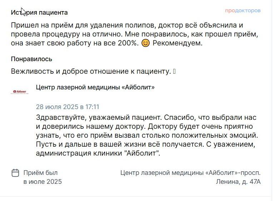Click the phrase Спасибо, что выбрали нас

coord(210,118)
